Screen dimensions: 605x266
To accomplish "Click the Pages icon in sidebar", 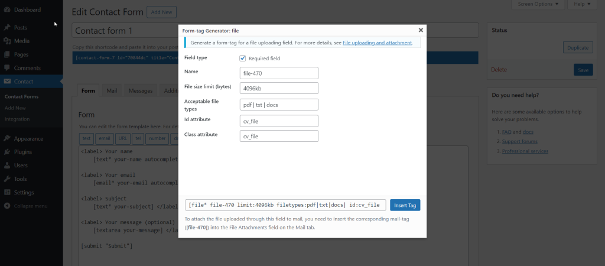I will [7, 54].
